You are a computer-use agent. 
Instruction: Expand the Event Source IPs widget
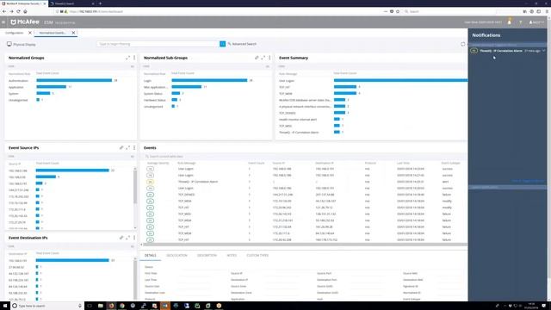tap(128, 147)
